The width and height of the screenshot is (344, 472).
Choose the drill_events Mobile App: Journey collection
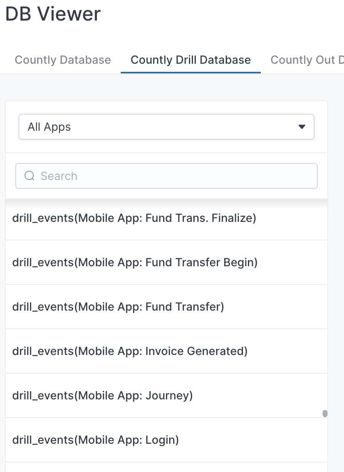167,395
